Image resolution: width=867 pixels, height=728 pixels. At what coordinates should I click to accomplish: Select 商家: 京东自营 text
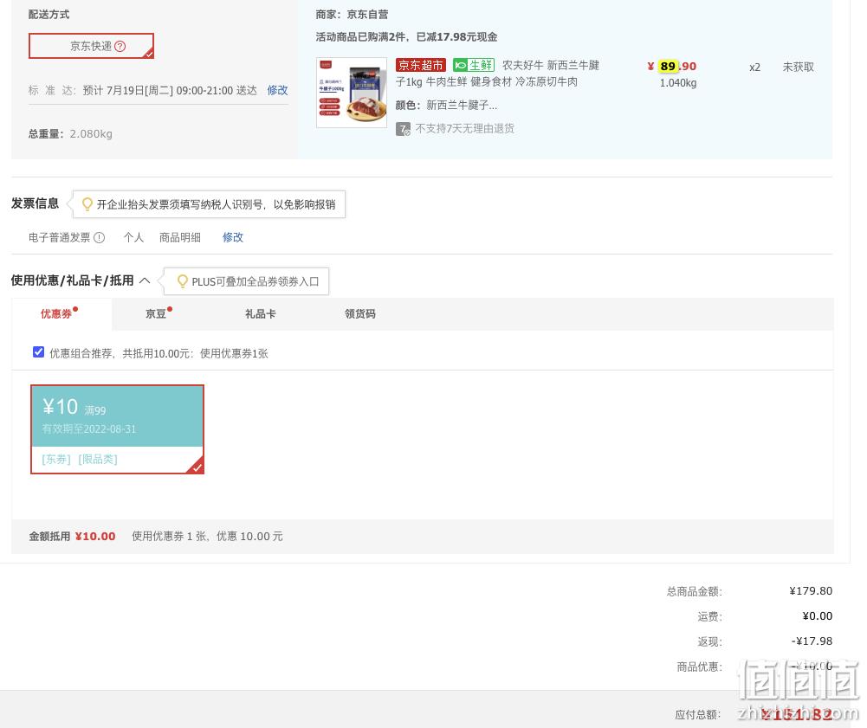(x=352, y=15)
